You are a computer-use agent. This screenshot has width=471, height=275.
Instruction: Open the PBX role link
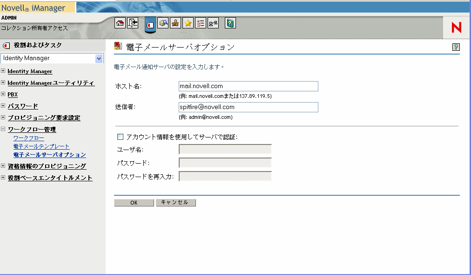13,95
